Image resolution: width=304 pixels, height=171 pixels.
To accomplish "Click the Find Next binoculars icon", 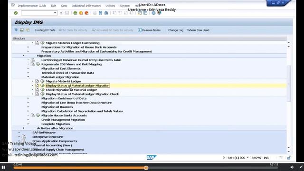I will (106, 13).
